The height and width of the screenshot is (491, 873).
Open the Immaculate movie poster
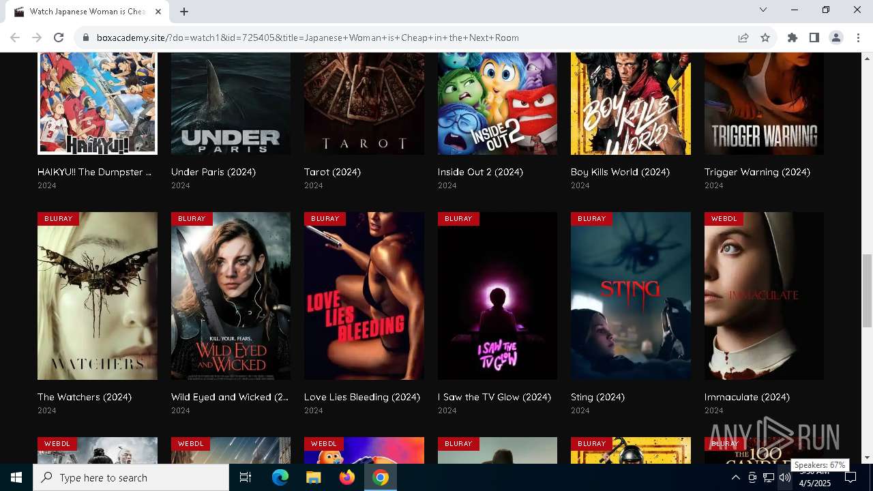click(x=764, y=296)
